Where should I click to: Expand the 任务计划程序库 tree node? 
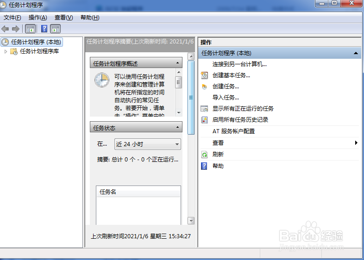[6, 51]
